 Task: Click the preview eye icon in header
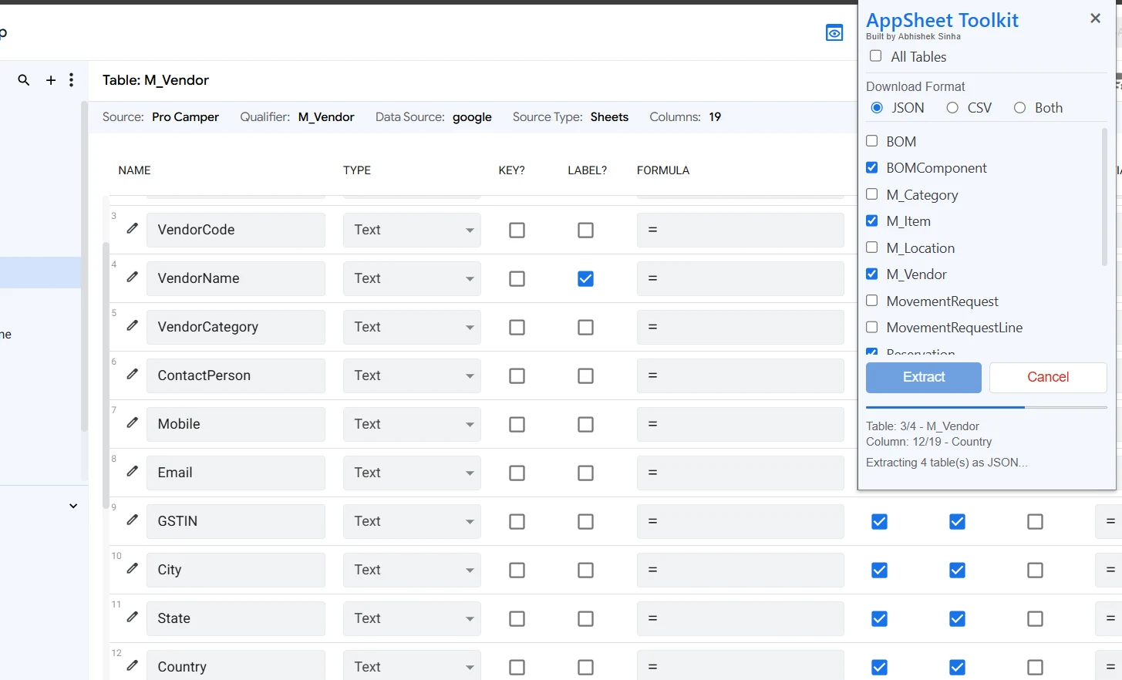834,32
